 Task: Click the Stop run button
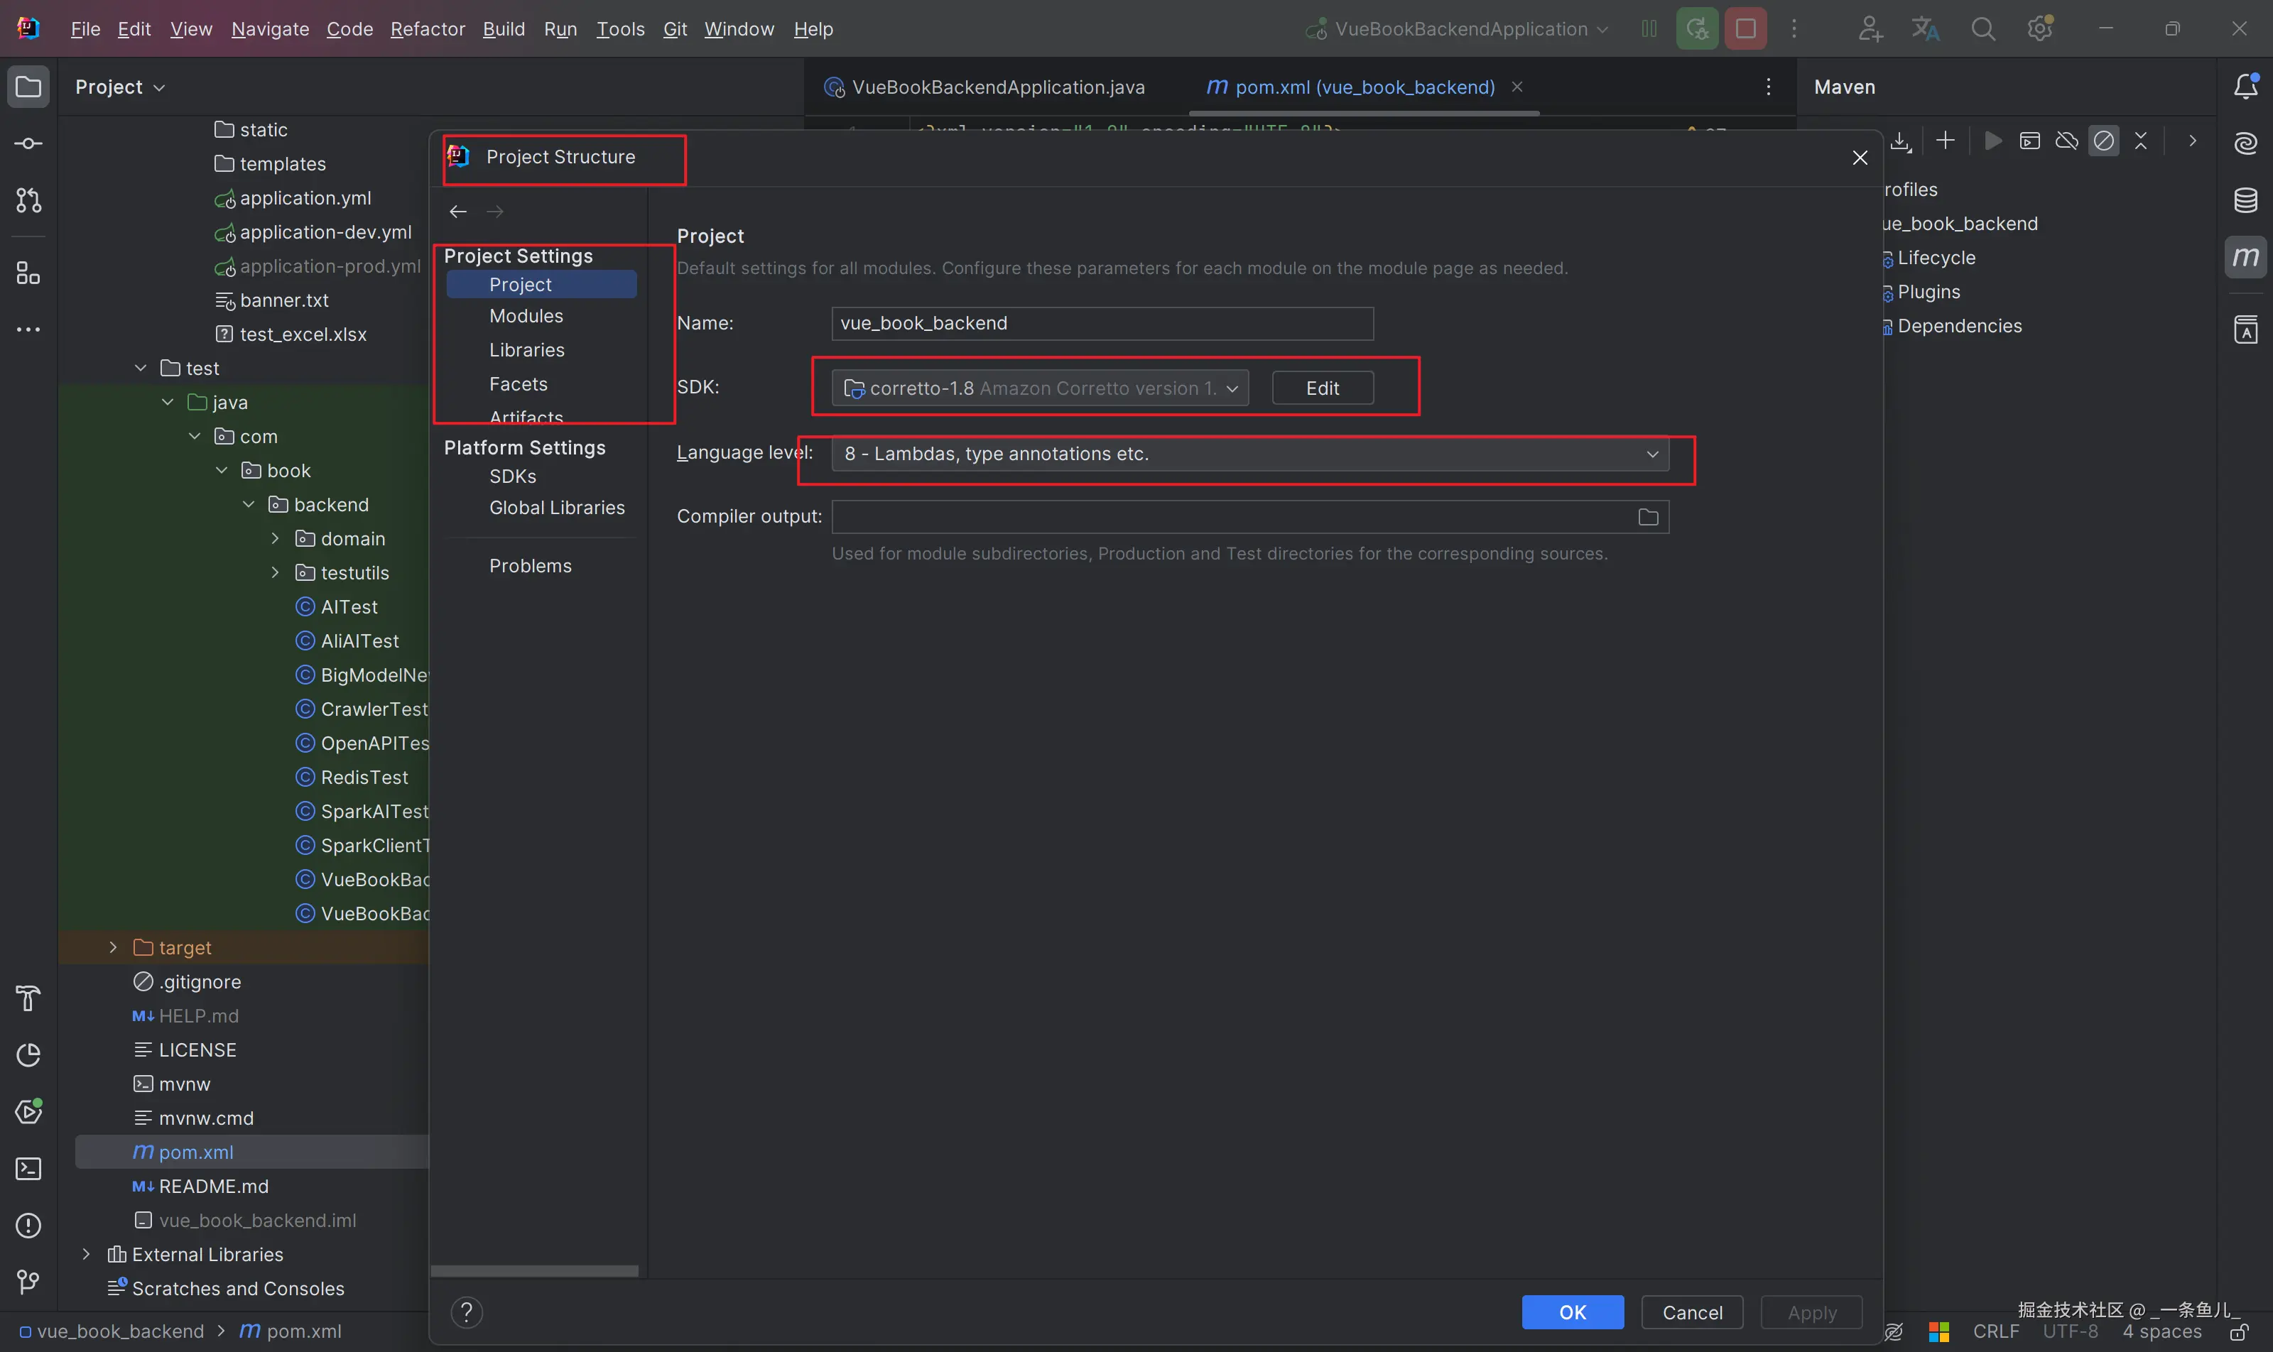1745,29
